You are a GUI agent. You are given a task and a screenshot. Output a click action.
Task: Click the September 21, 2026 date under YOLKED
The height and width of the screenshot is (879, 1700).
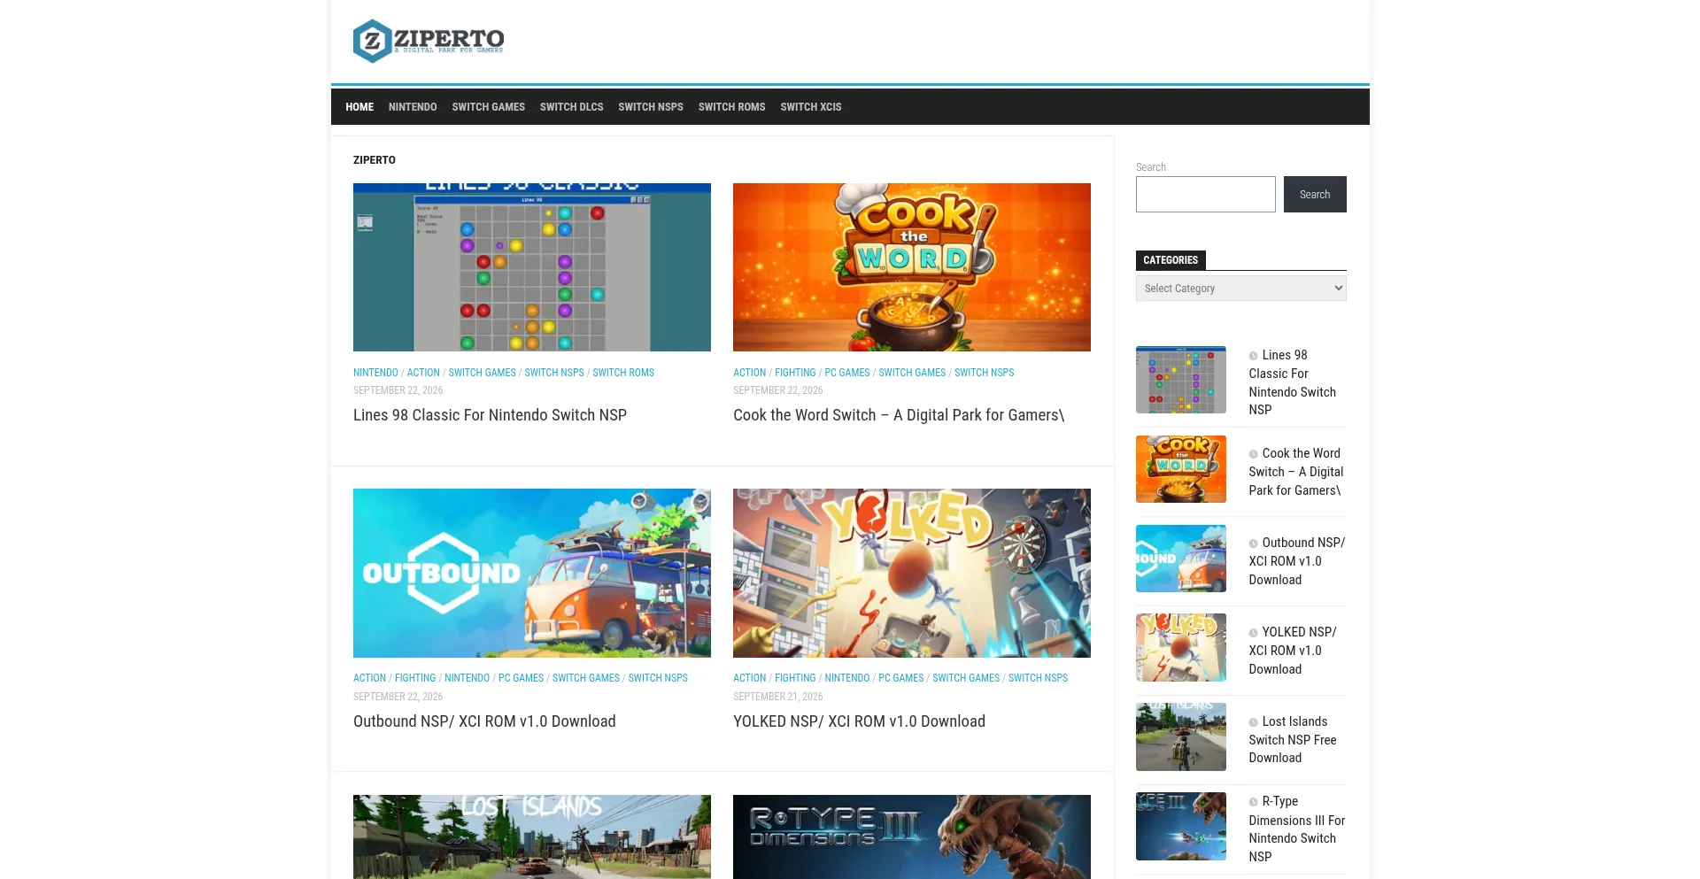[x=778, y=697]
